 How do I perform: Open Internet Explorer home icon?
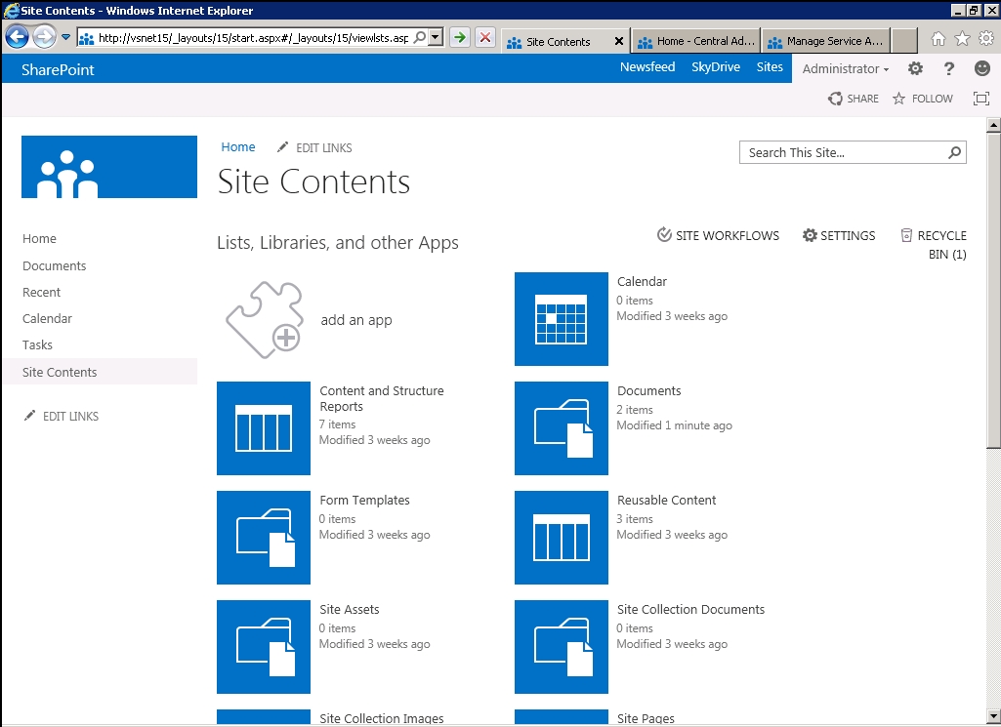(938, 39)
